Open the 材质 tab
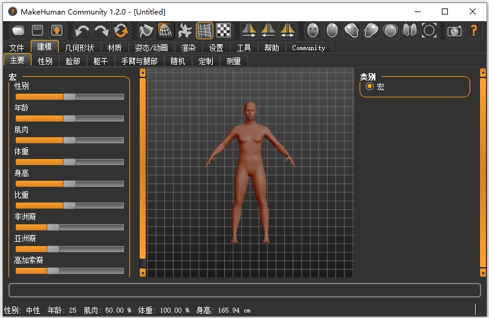489x318 pixels. tap(114, 48)
